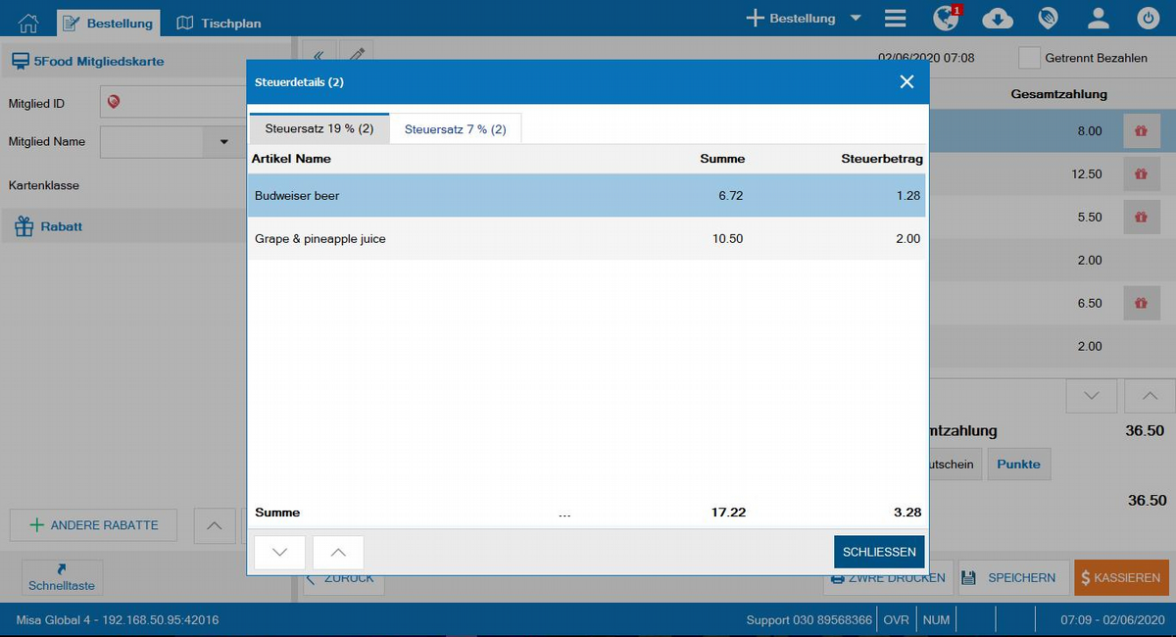Click the KASSIEREN button
This screenshot has width=1176, height=637.
pos(1121,578)
